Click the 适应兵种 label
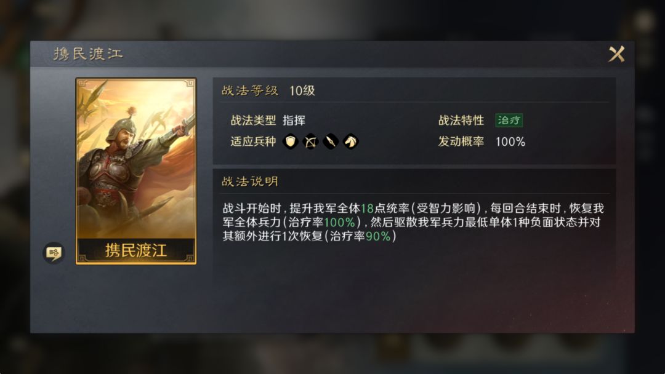 pyautogui.click(x=253, y=141)
